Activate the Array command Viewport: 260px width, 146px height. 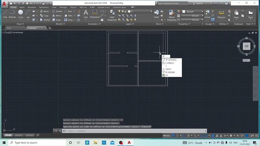click(69, 20)
